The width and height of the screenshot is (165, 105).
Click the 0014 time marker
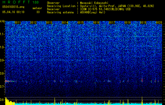click(65, 23)
